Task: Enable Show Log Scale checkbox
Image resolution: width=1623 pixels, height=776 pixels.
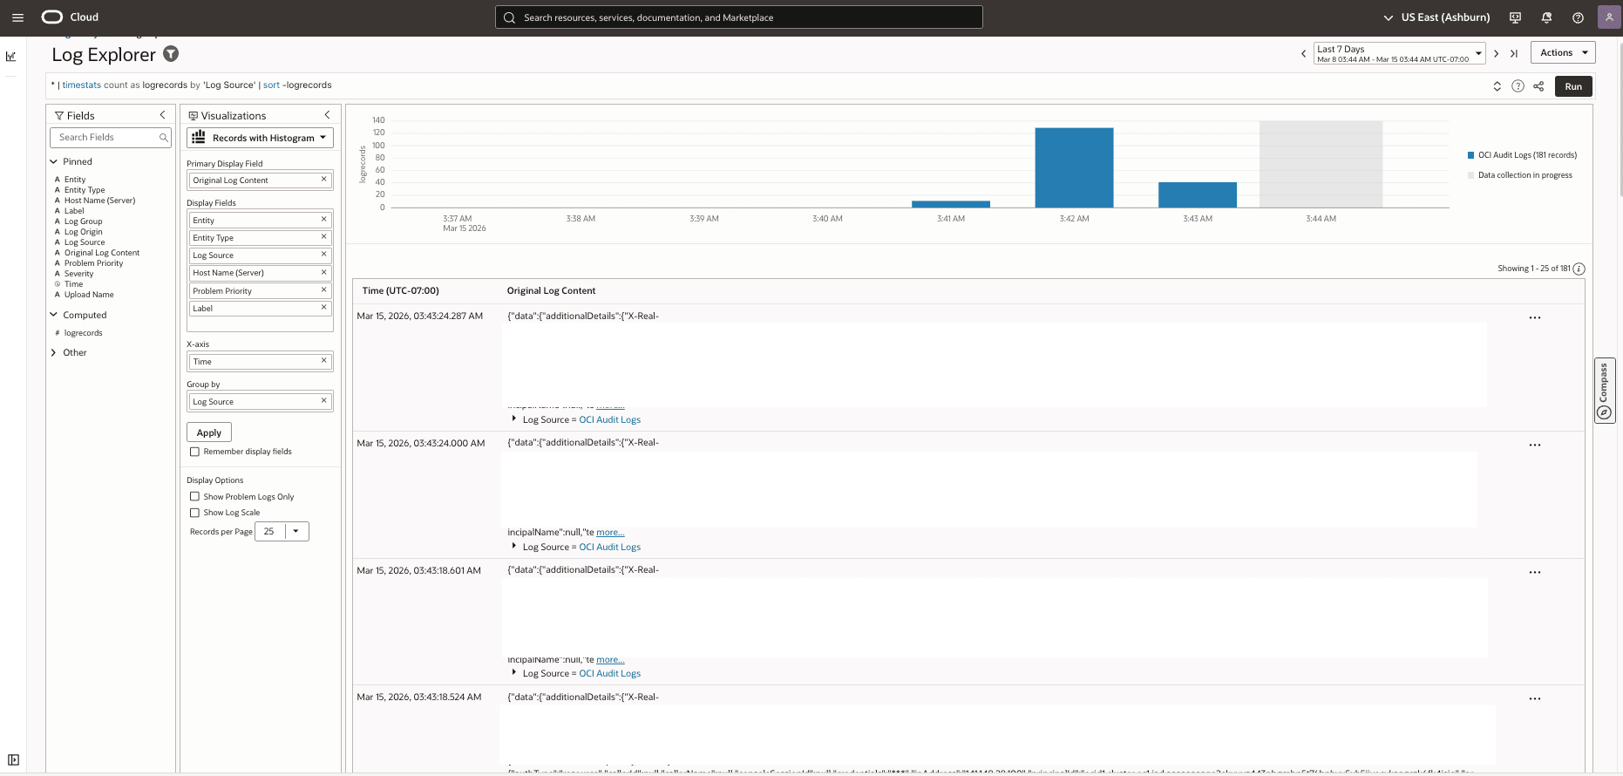Action: [194, 513]
